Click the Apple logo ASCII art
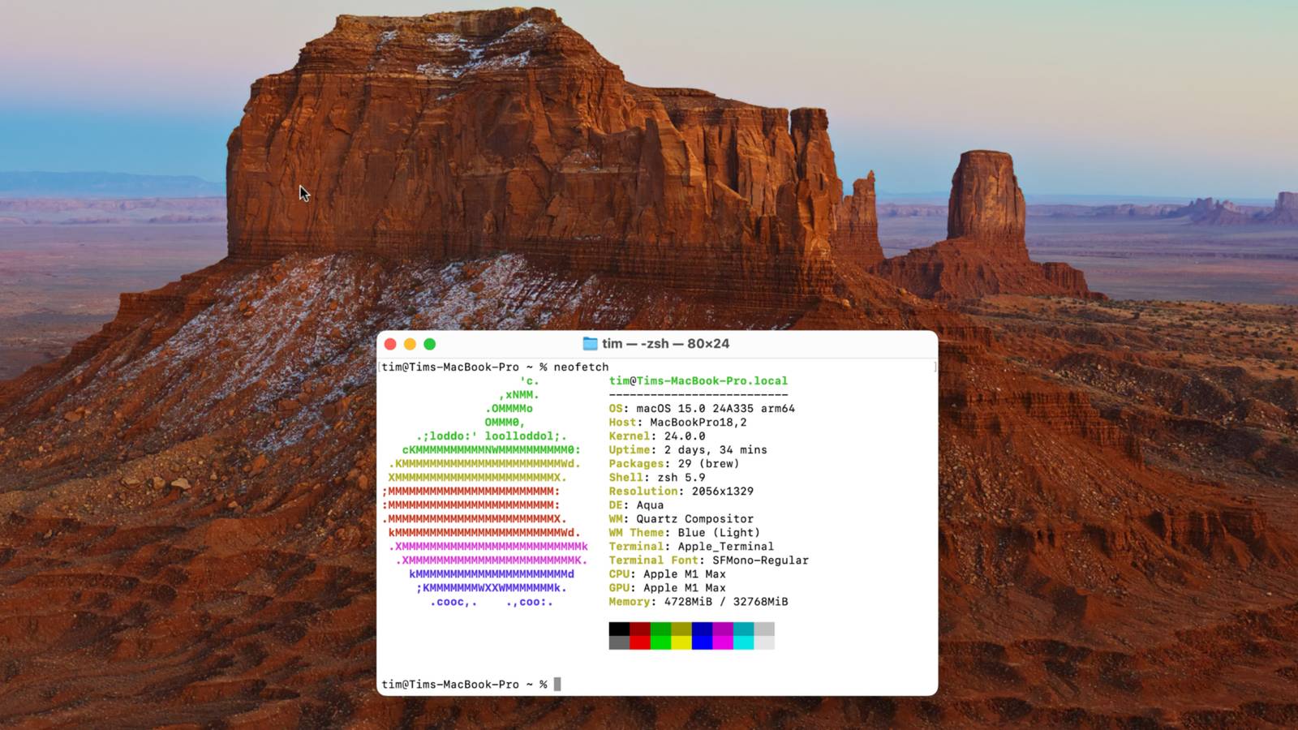The image size is (1298, 730). pos(485,491)
